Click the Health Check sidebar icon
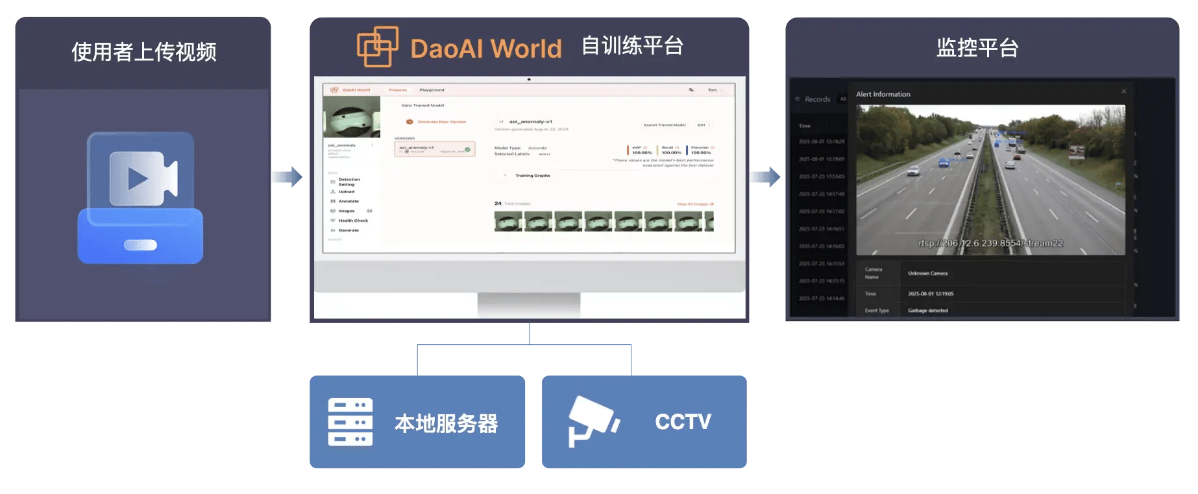 click(x=333, y=220)
